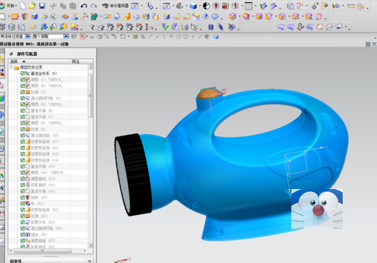Click the Save floppy disk icon
Screen dimensions: 377x263
point(42,5)
